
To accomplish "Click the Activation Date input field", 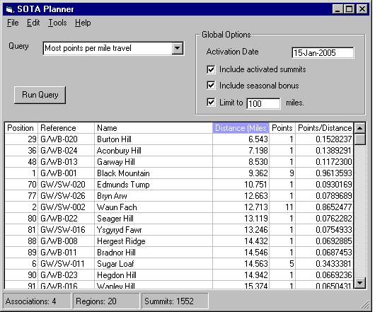I will 323,52.
